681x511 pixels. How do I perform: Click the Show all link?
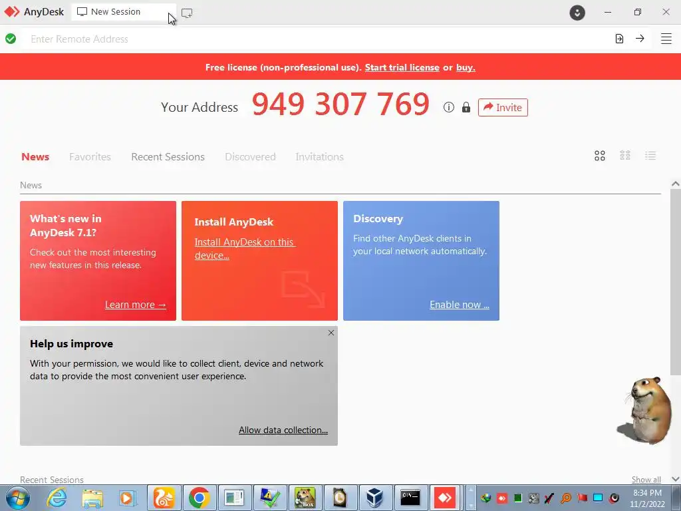pyautogui.click(x=646, y=479)
